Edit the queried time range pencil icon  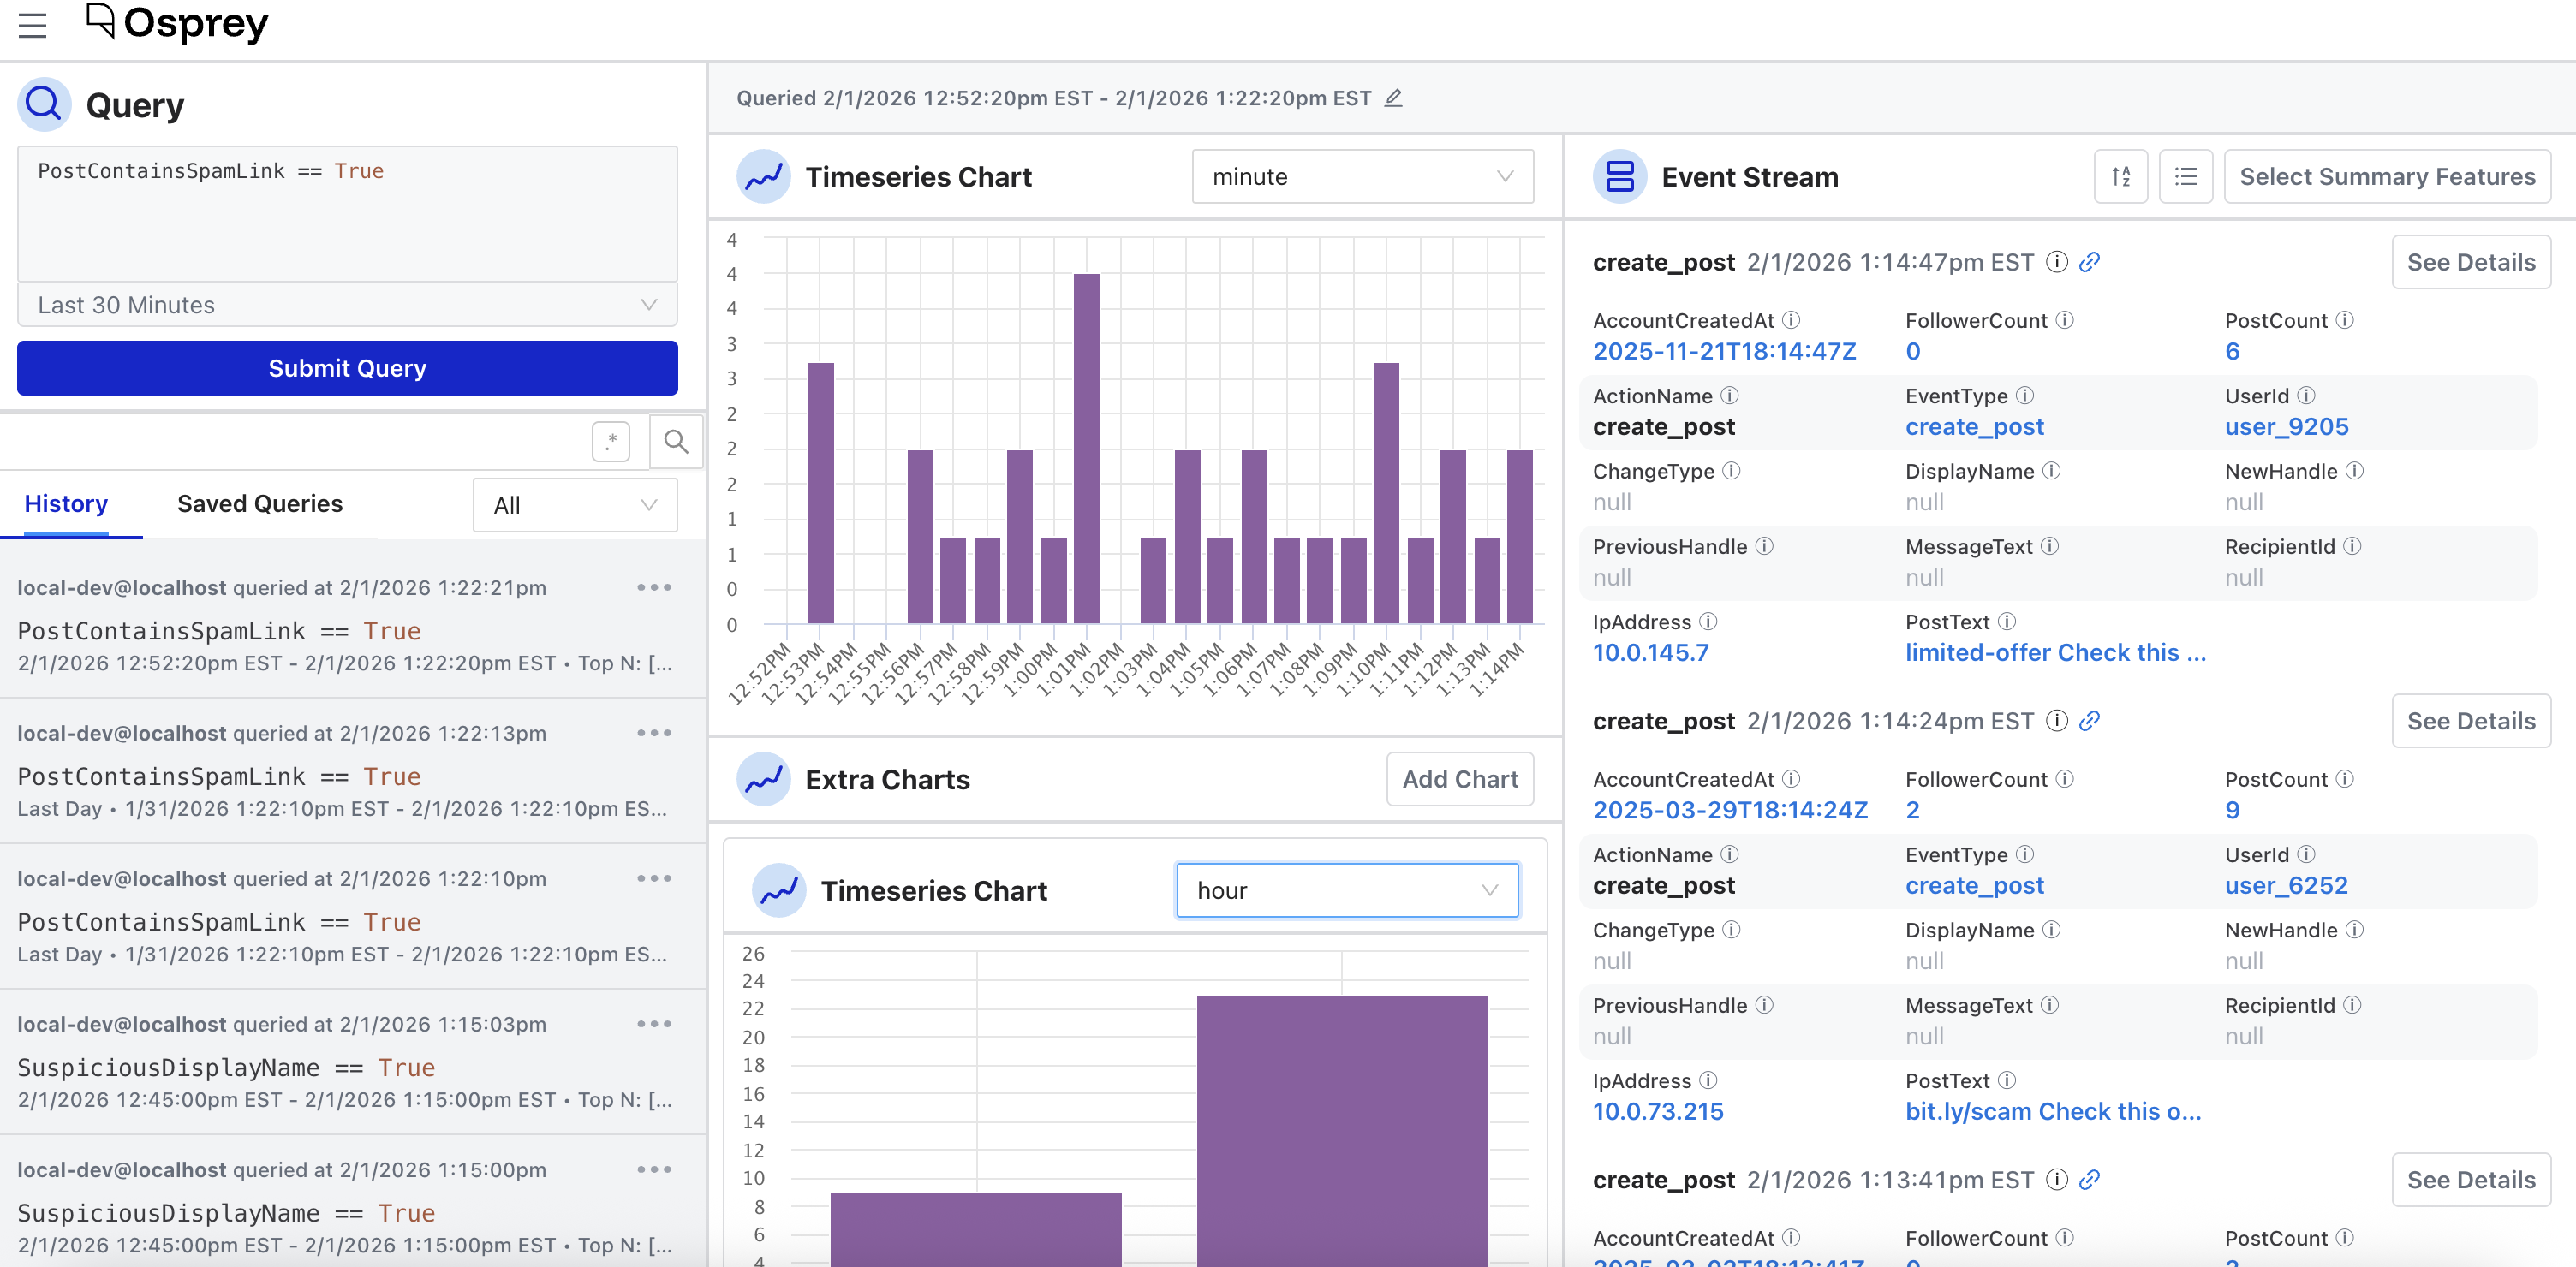(x=1393, y=98)
